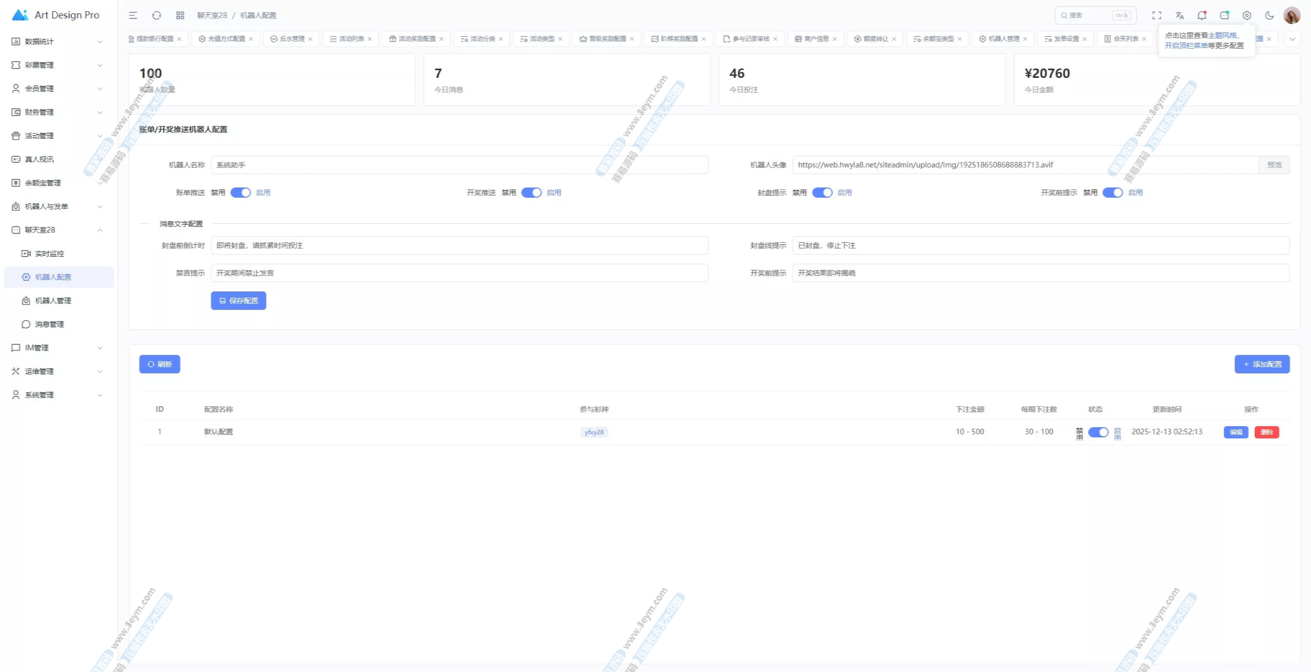This screenshot has width=1311, height=672.
Task: Click the 机器人名称 input field
Action: click(459, 165)
